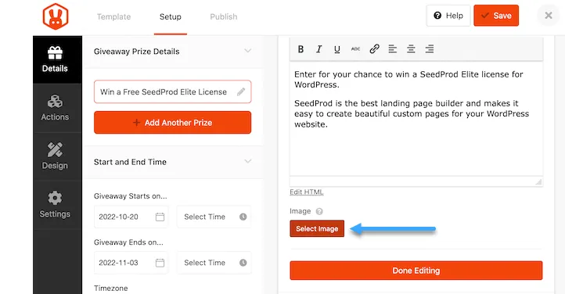Screen dimensions: 565x294
Task: Click the start date field 2022-10-20
Action: click(131, 217)
